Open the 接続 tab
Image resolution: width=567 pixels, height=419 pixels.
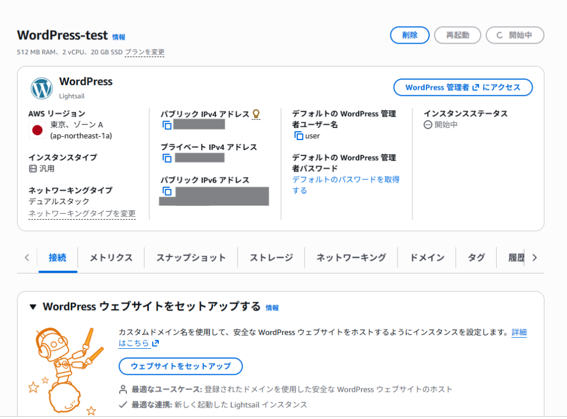(x=58, y=257)
